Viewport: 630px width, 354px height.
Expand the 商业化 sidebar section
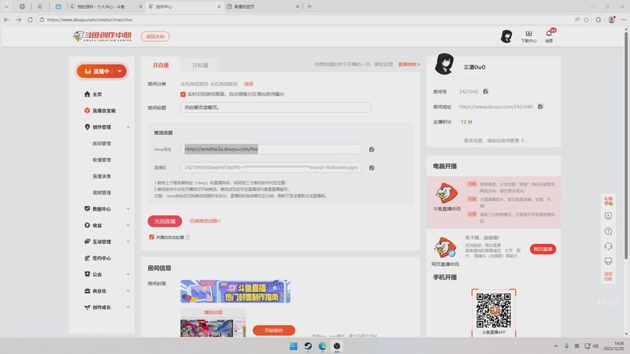click(x=128, y=291)
